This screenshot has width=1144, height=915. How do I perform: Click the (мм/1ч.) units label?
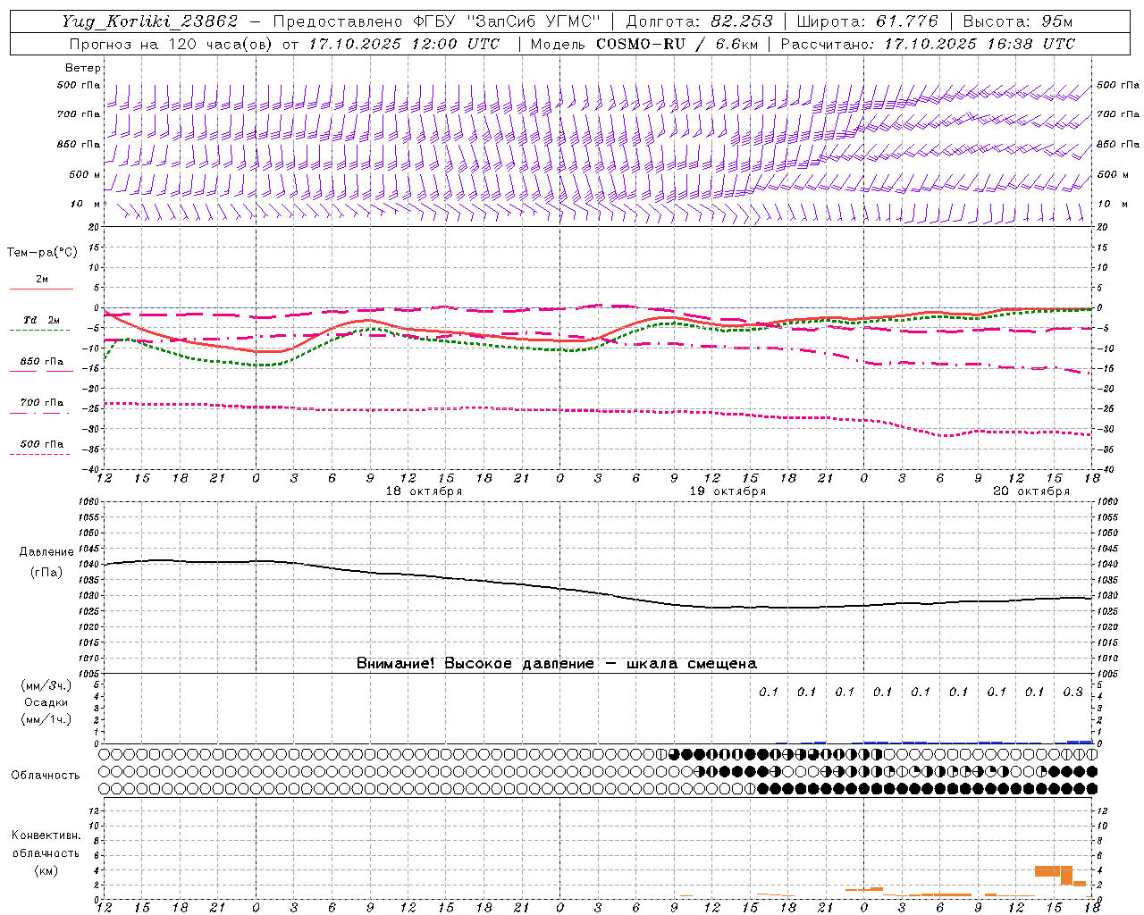[46, 719]
